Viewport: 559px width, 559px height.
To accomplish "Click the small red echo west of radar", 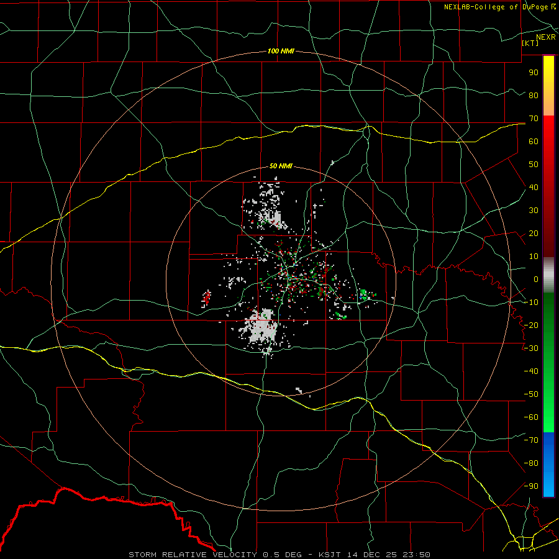I will click(206, 298).
